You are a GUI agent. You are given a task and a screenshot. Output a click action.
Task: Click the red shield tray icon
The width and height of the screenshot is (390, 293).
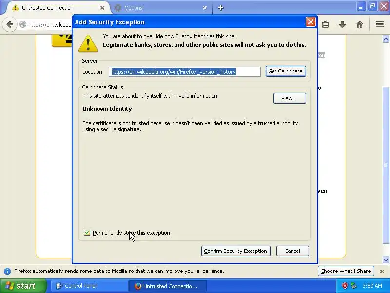pos(345,286)
